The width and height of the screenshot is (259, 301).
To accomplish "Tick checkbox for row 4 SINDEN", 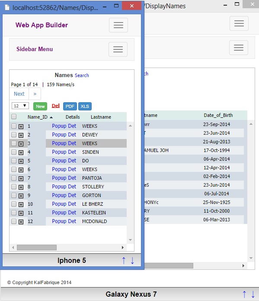I will [14, 152].
